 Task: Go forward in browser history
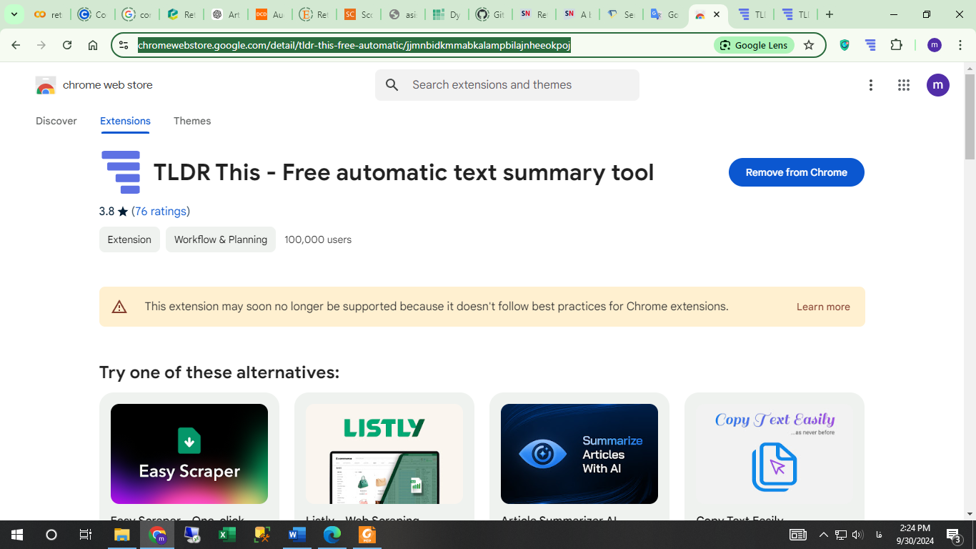(41, 45)
